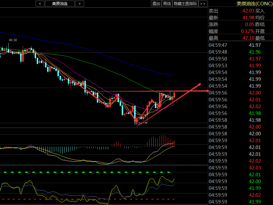
Task: Select the tick entry at 04:59:47
Action: [218, 45]
